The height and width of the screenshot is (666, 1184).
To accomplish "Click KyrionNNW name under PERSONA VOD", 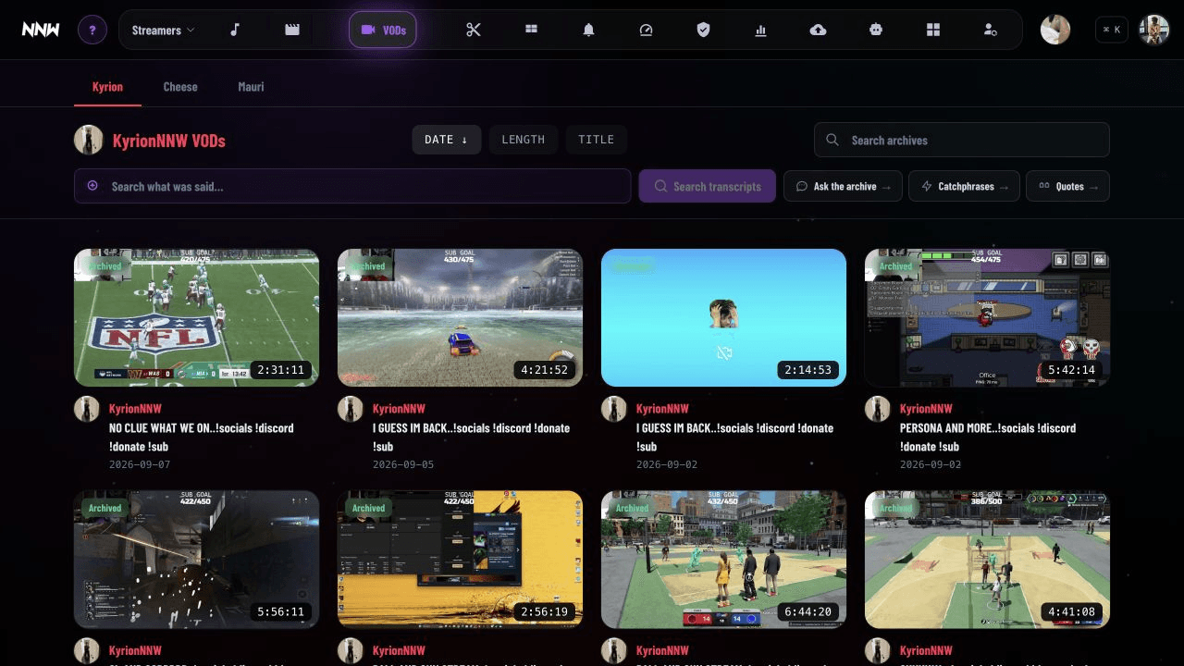I will (926, 408).
